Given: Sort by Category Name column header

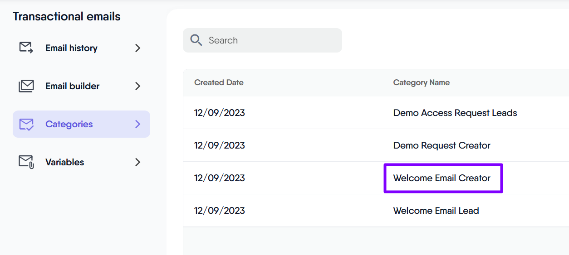Looking at the screenshot, I should tap(421, 82).
